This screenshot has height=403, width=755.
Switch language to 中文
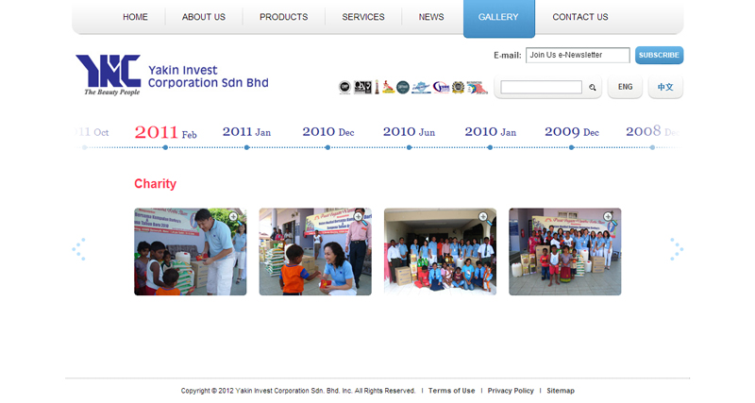tap(665, 87)
